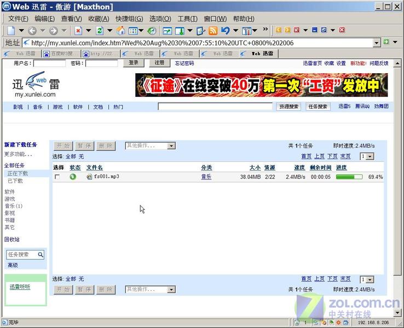Open the dropdown arrow next to New page
This screenshot has height=328, width=404.
21,31
